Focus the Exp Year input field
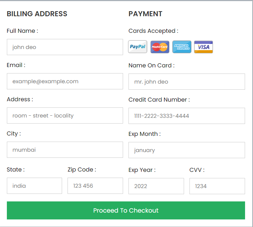 [x=156, y=186]
